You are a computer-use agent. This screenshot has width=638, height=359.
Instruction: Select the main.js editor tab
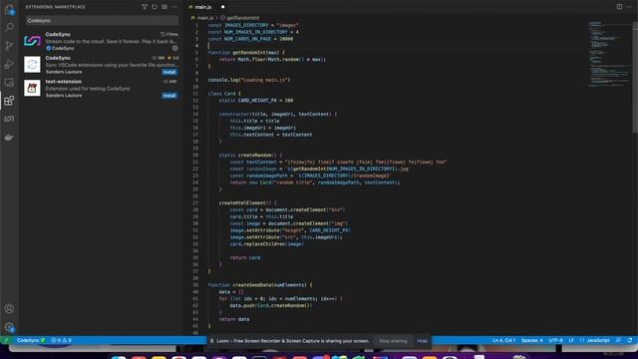[202, 7]
